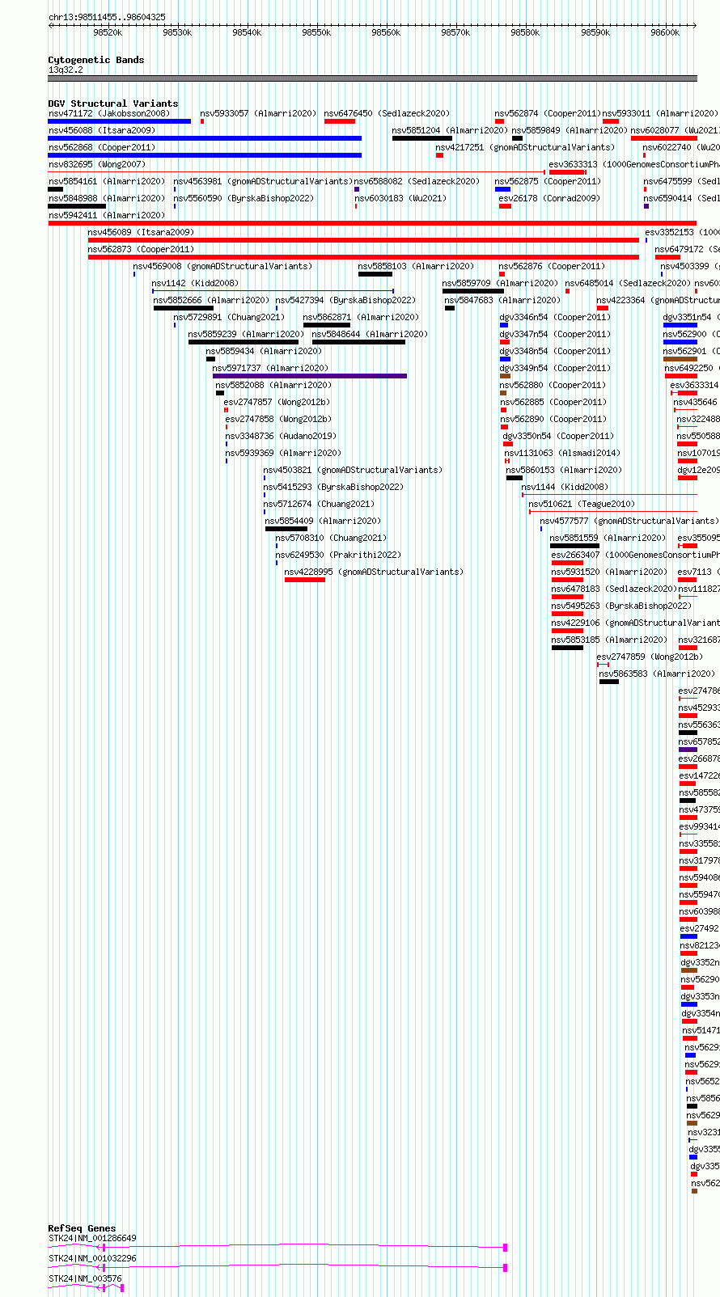Click the nsv5942411 (Almarri2020) label
Screen dimensions: 720x1297
(106, 215)
